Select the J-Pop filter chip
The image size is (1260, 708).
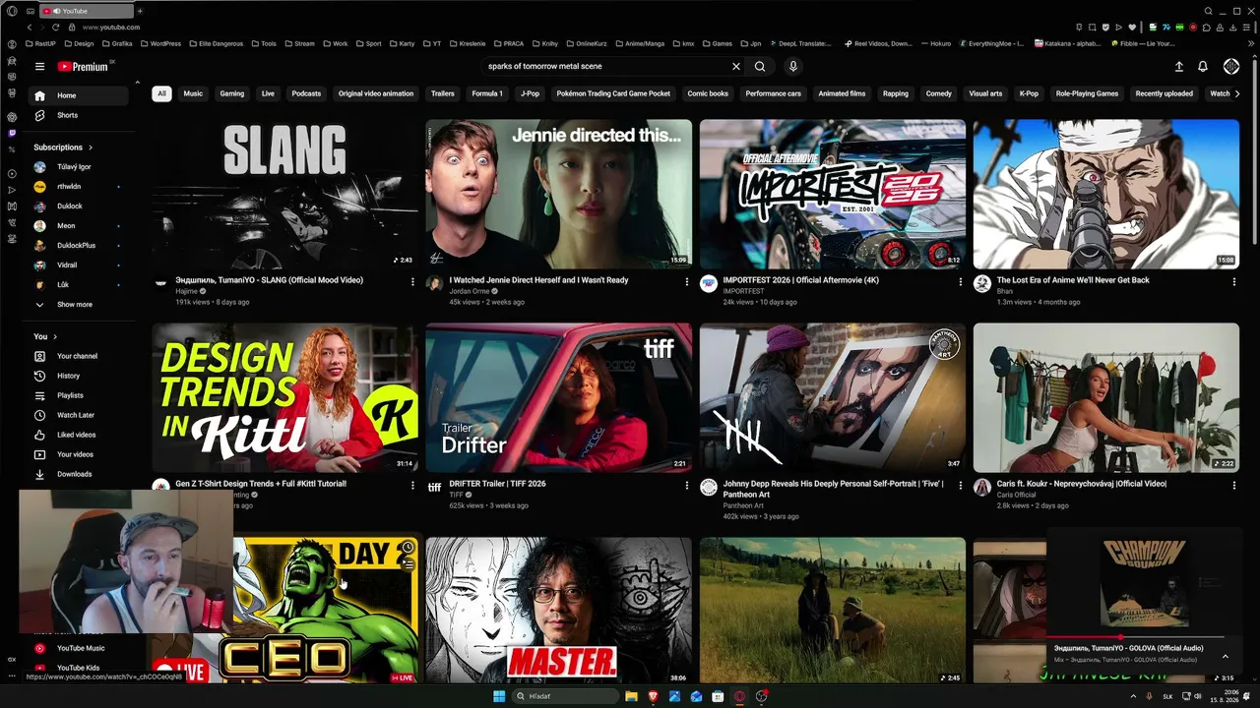point(530,93)
